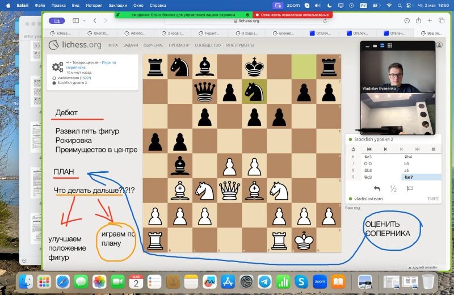The height and width of the screenshot is (295, 454).
Task: Flip the board using the top-left move-list icon
Action: (x=354, y=149)
